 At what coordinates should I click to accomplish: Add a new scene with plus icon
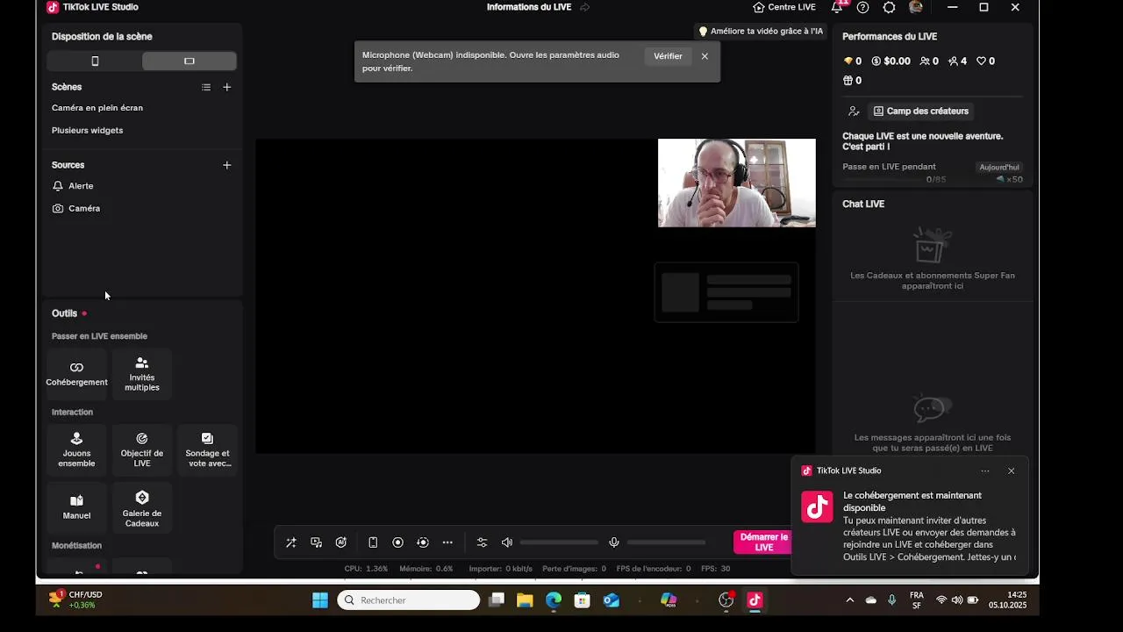[x=227, y=87]
